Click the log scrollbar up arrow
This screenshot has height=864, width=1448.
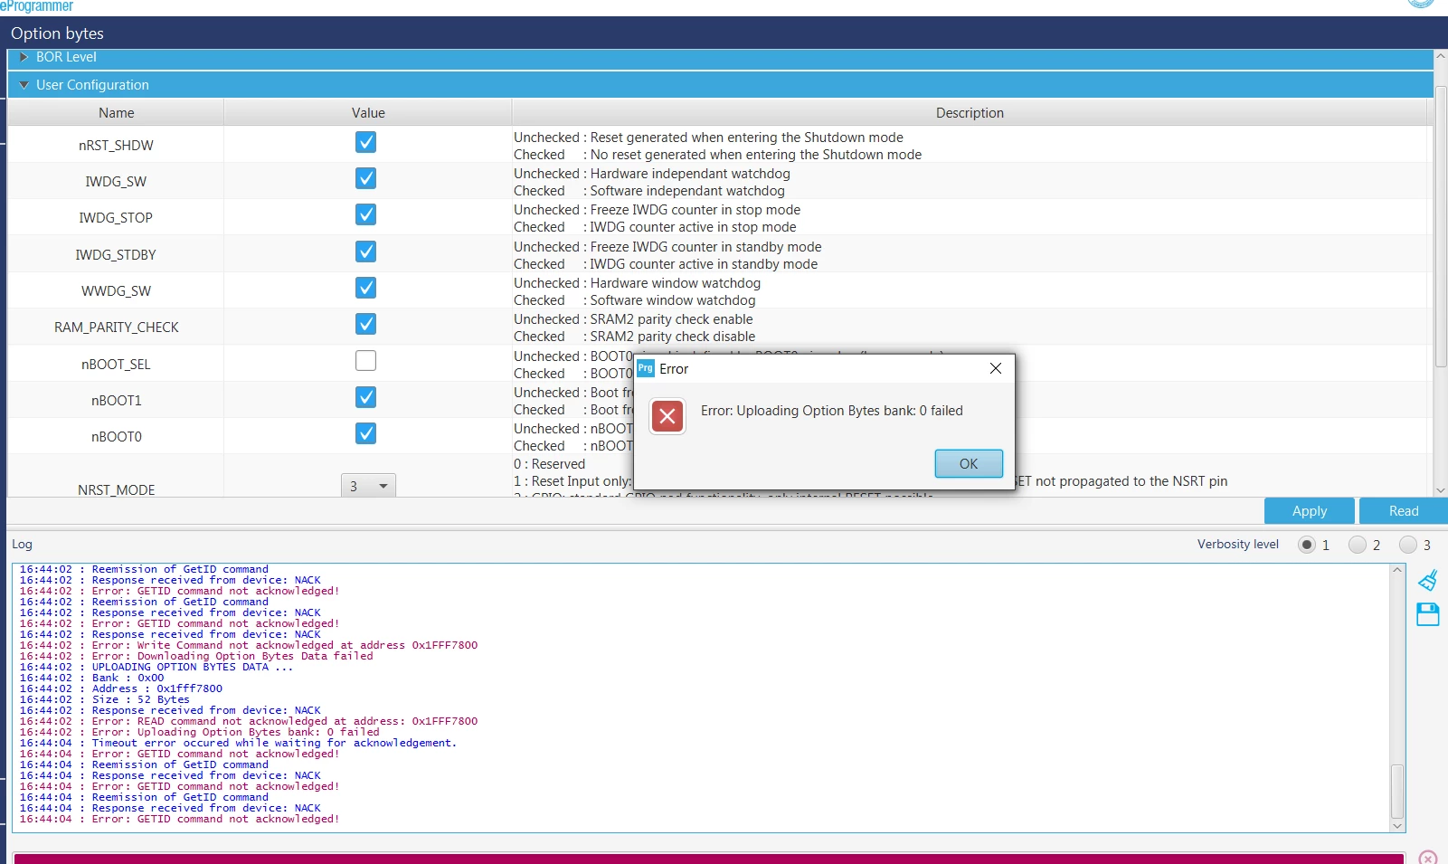tap(1397, 570)
